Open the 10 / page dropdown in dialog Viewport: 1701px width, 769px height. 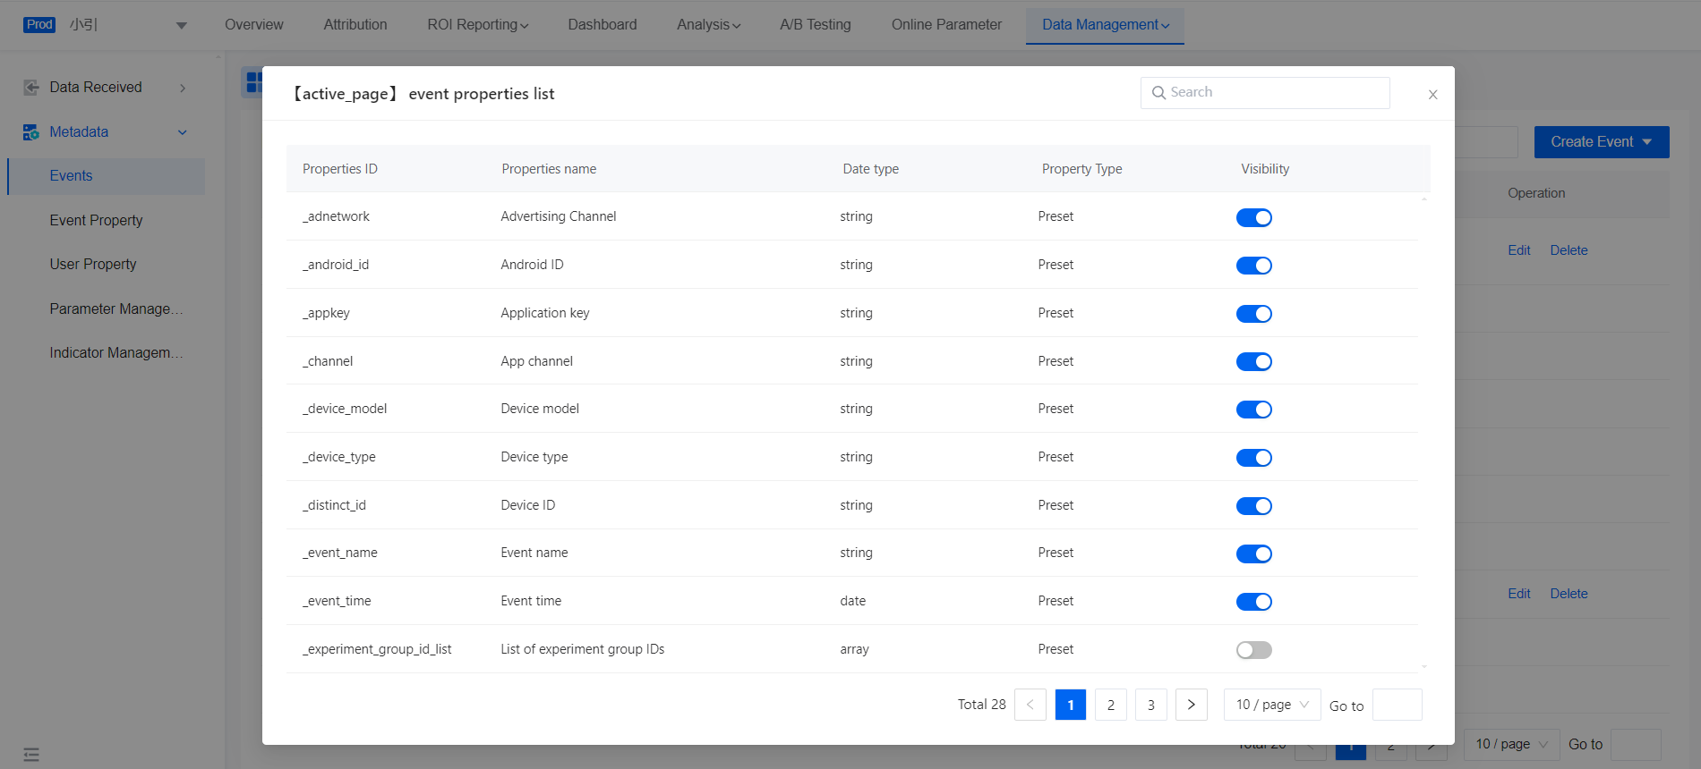pos(1271,705)
